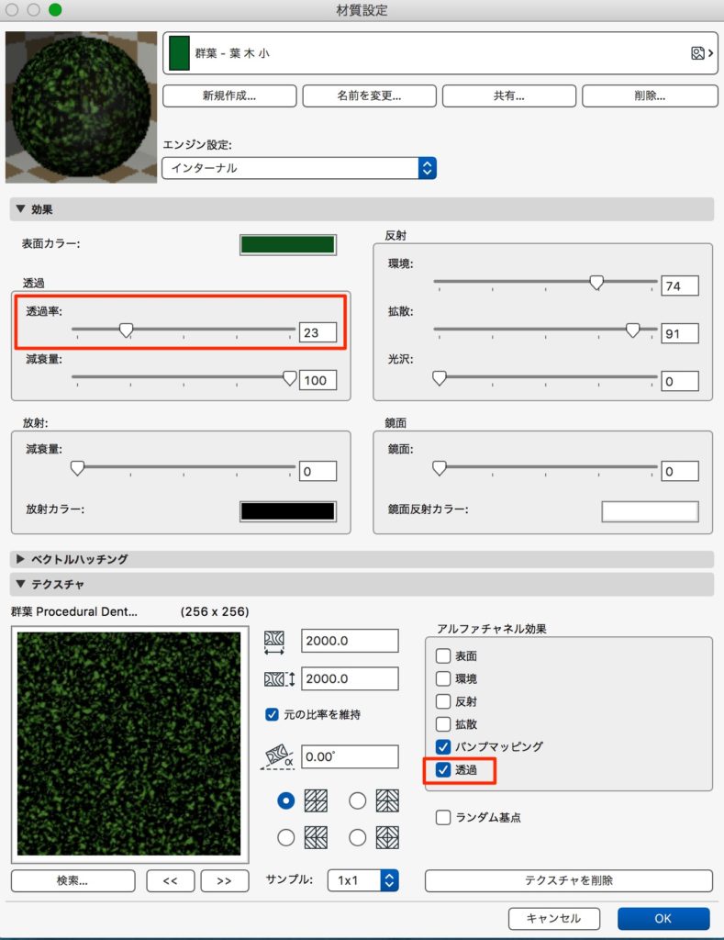Click the 拡散 slider handle
This screenshot has height=940, width=724.
point(633,330)
